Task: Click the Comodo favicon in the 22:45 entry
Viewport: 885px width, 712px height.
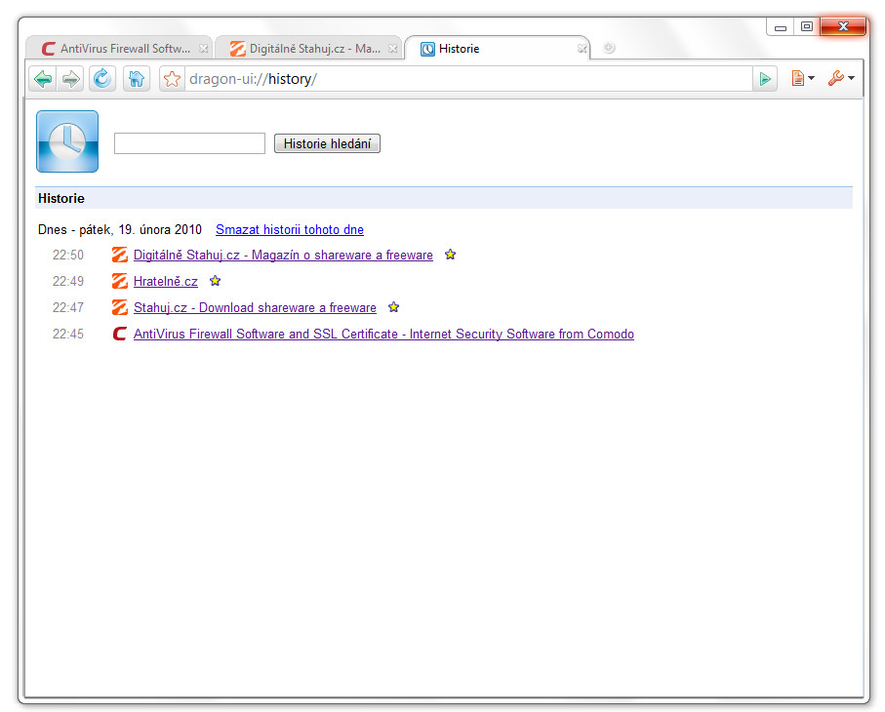Action: tap(120, 334)
